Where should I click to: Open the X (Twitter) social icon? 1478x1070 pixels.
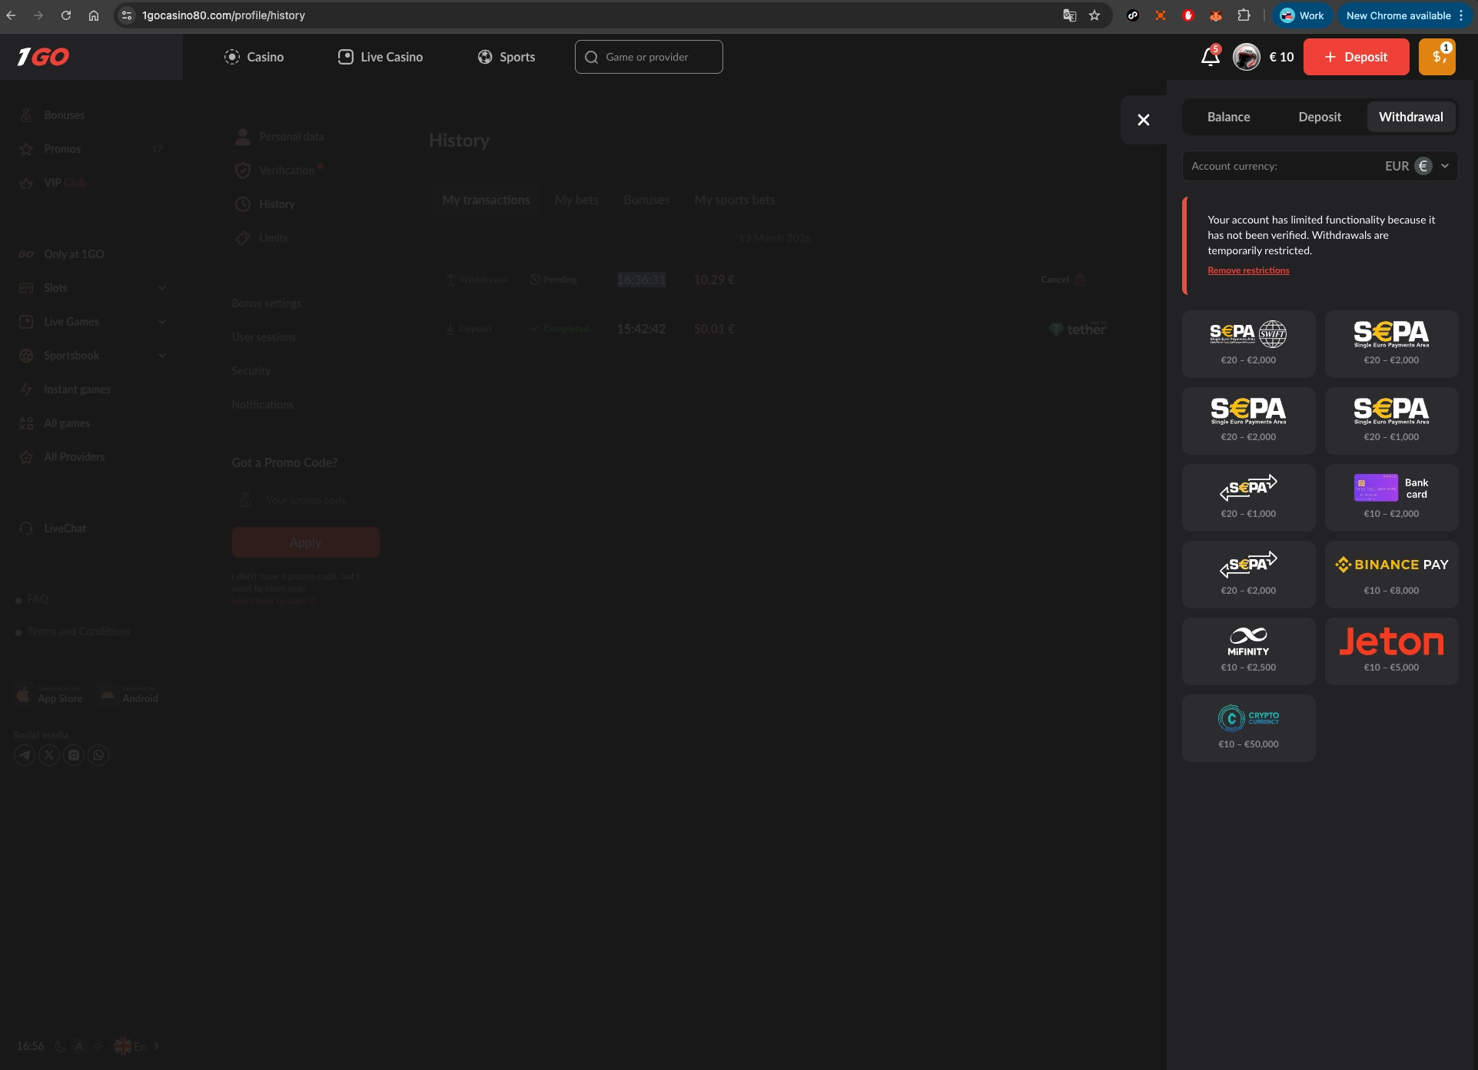[49, 755]
